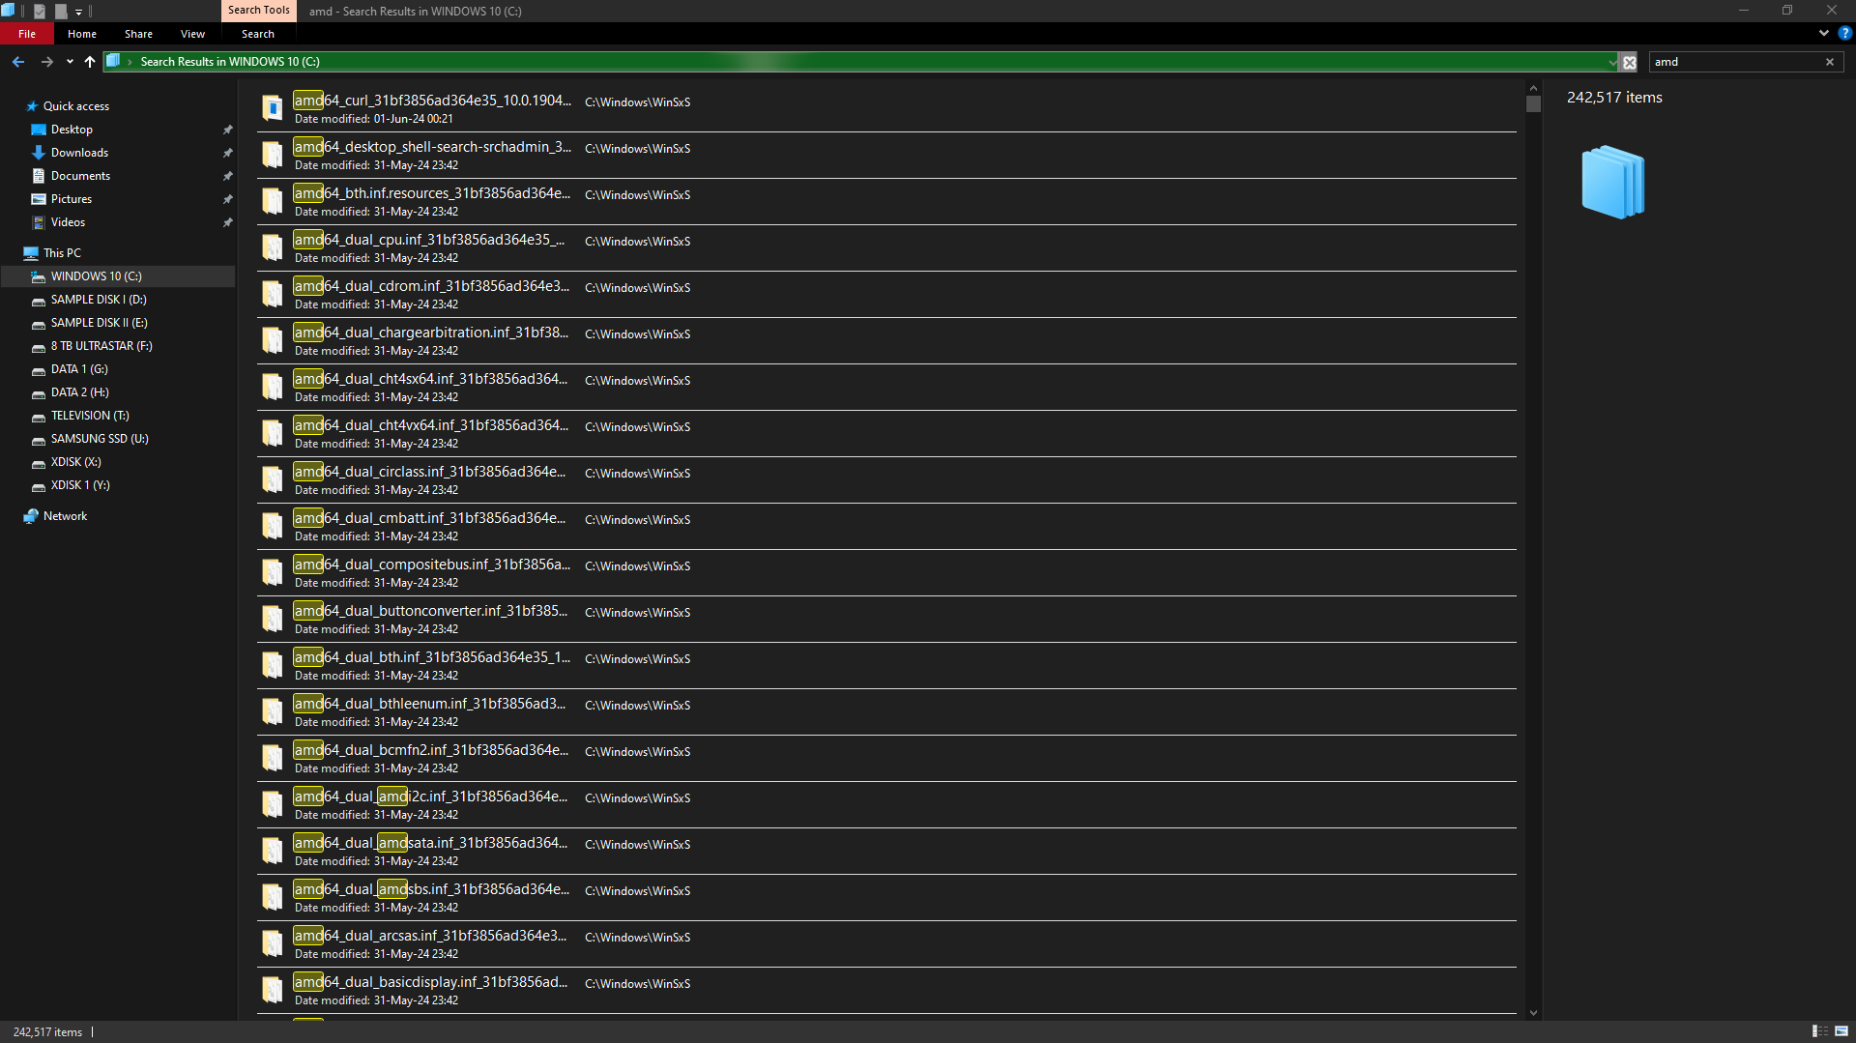Select the amd64_dual_amdsata.inf file name
The width and height of the screenshot is (1856, 1043).
[431, 843]
